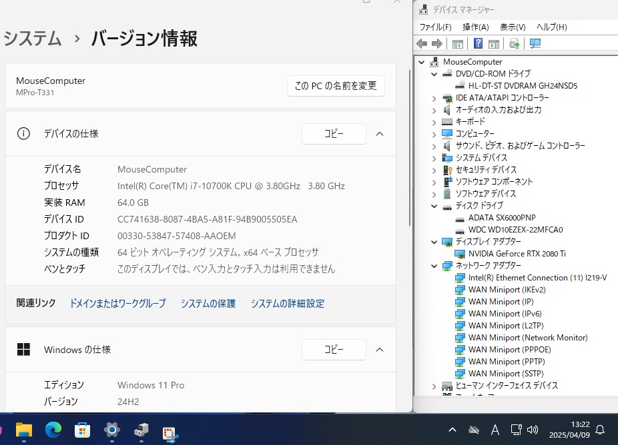Click the volume speaker icon in tray
Screen dimensions: 618x445
[533, 430]
